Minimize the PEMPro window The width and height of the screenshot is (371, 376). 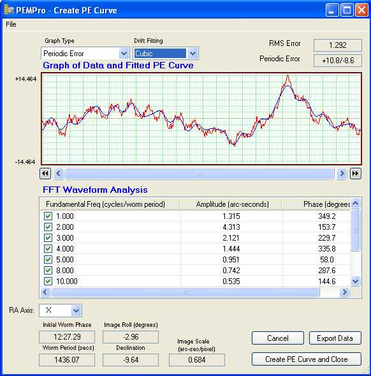(x=332, y=10)
